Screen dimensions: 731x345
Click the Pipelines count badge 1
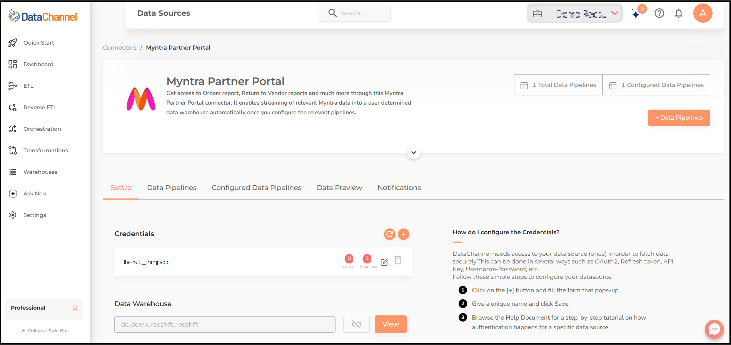pyautogui.click(x=367, y=259)
